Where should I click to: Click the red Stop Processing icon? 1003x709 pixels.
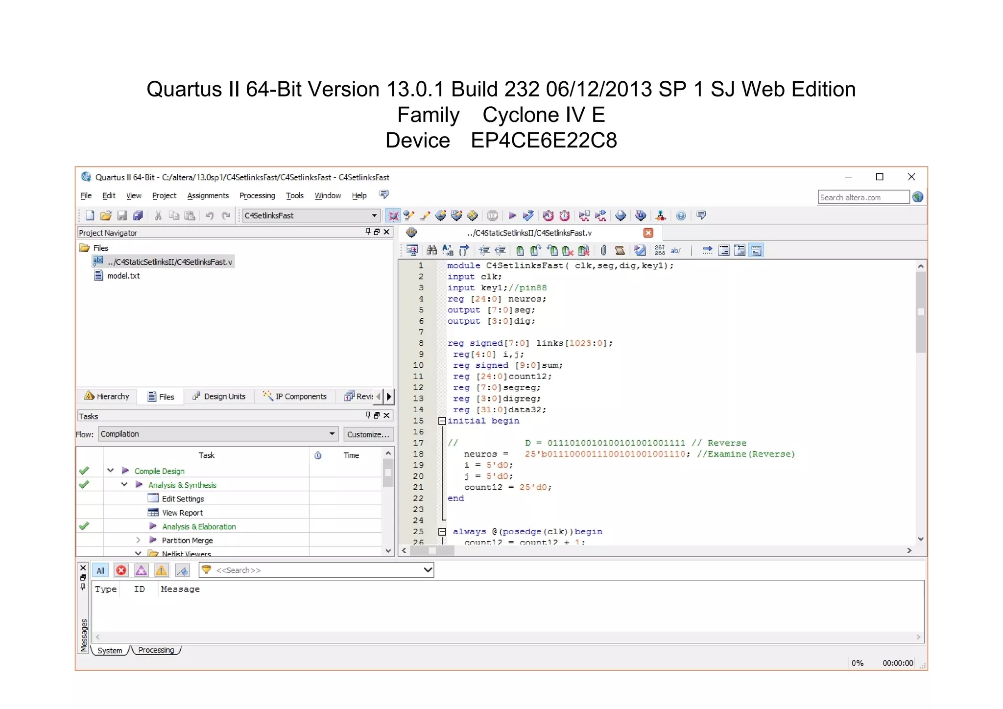[493, 215]
